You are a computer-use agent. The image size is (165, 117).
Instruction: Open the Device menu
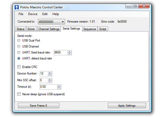(x=33, y=14)
